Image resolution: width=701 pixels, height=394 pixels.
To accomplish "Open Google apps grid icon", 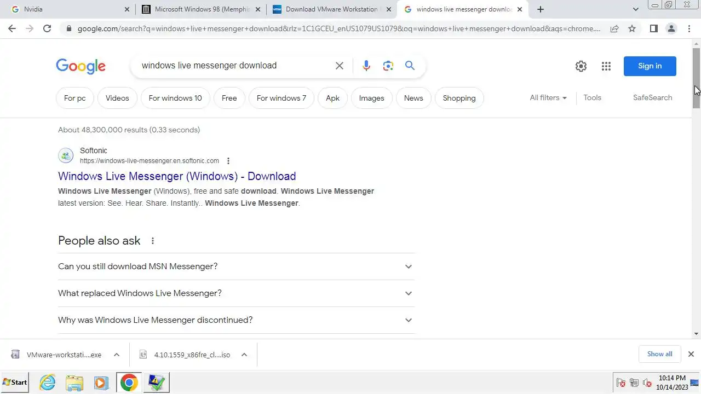I will [x=606, y=66].
